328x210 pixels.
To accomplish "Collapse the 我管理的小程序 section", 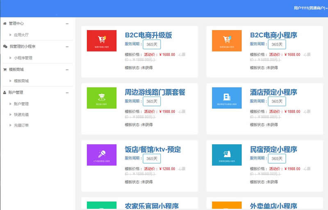I will click(x=67, y=47).
